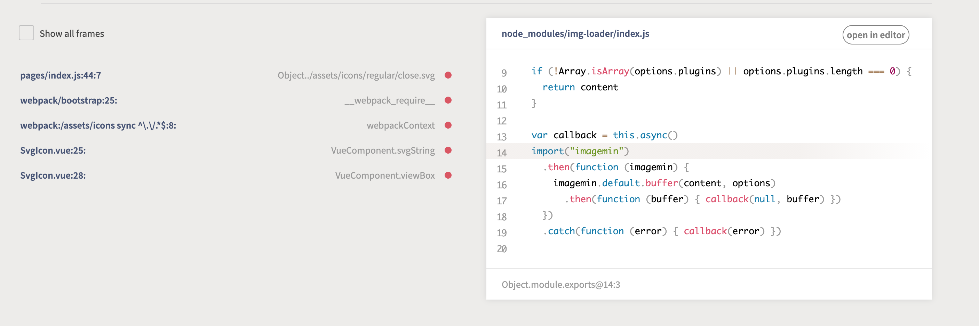Image resolution: width=979 pixels, height=326 pixels.
Task: Click the 'open in editor' button
Action: click(876, 35)
